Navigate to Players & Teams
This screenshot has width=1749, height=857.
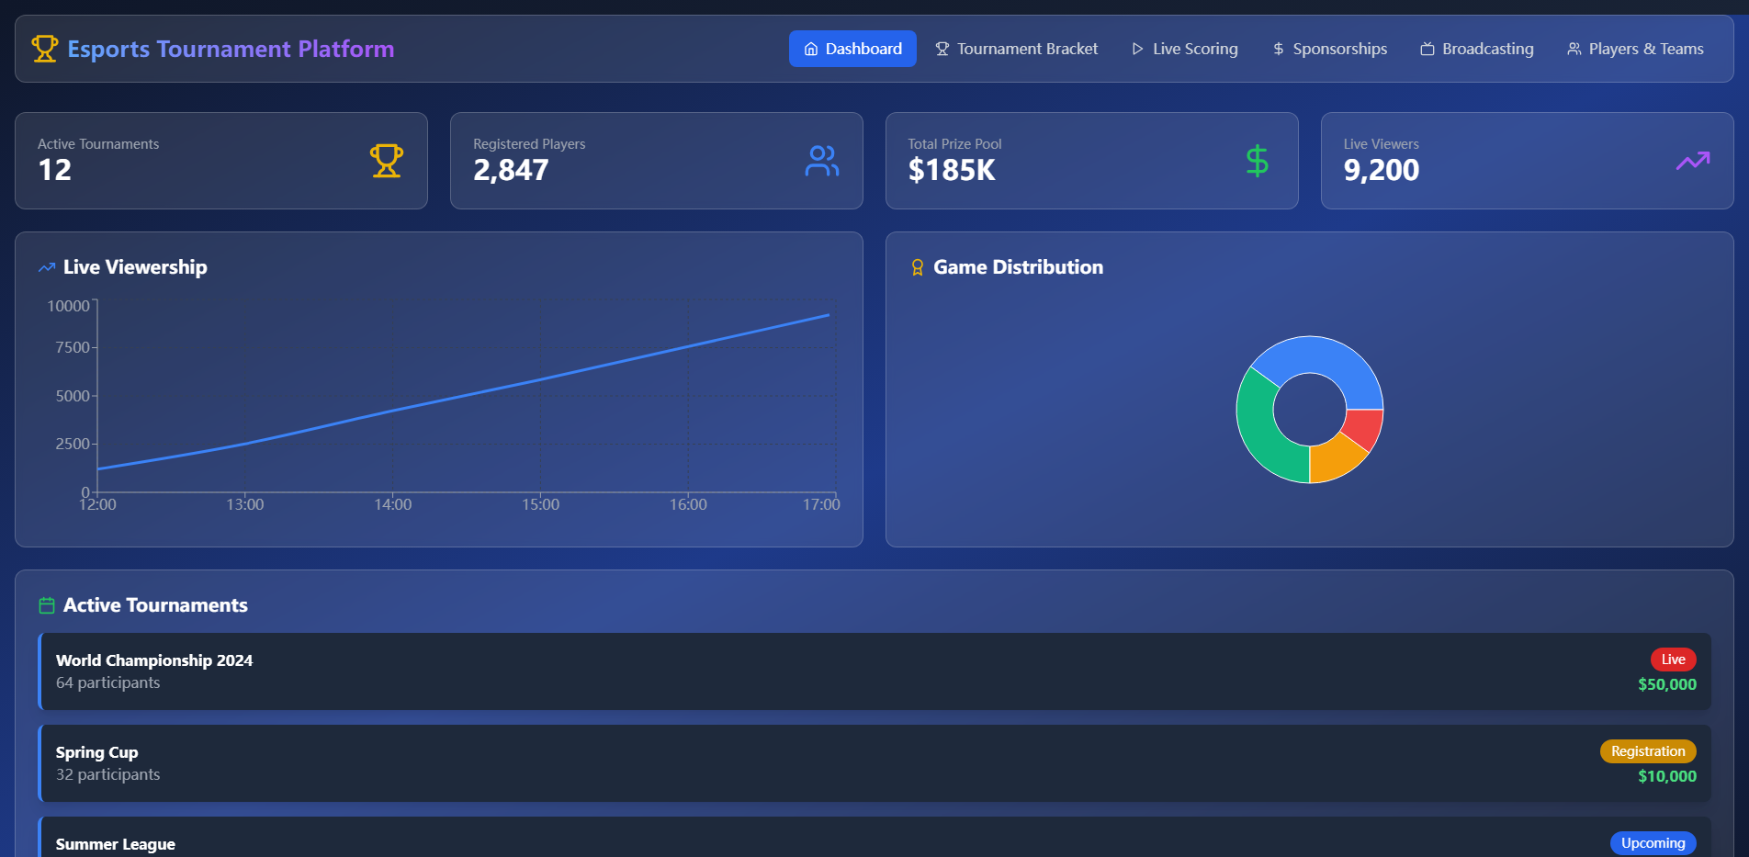click(1635, 49)
